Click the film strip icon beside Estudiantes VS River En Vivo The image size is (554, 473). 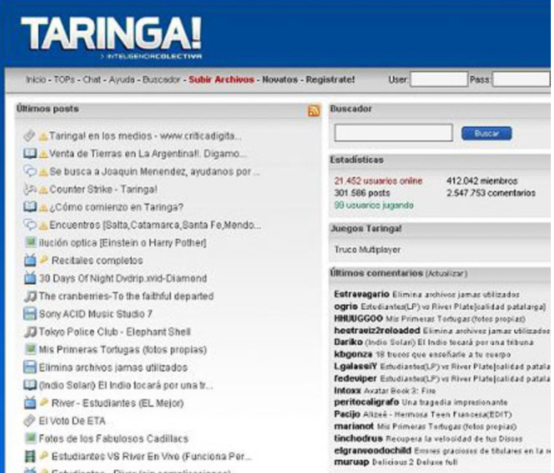click(x=30, y=456)
